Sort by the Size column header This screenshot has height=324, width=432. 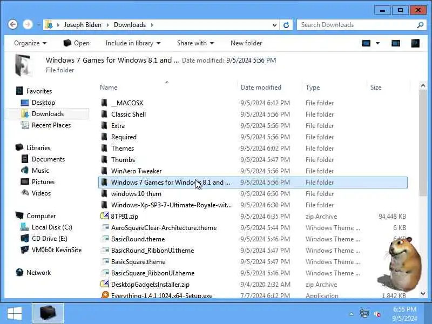[376, 87]
